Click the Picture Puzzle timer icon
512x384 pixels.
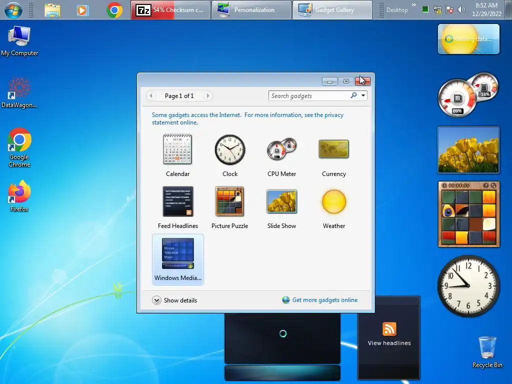[x=444, y=185]
